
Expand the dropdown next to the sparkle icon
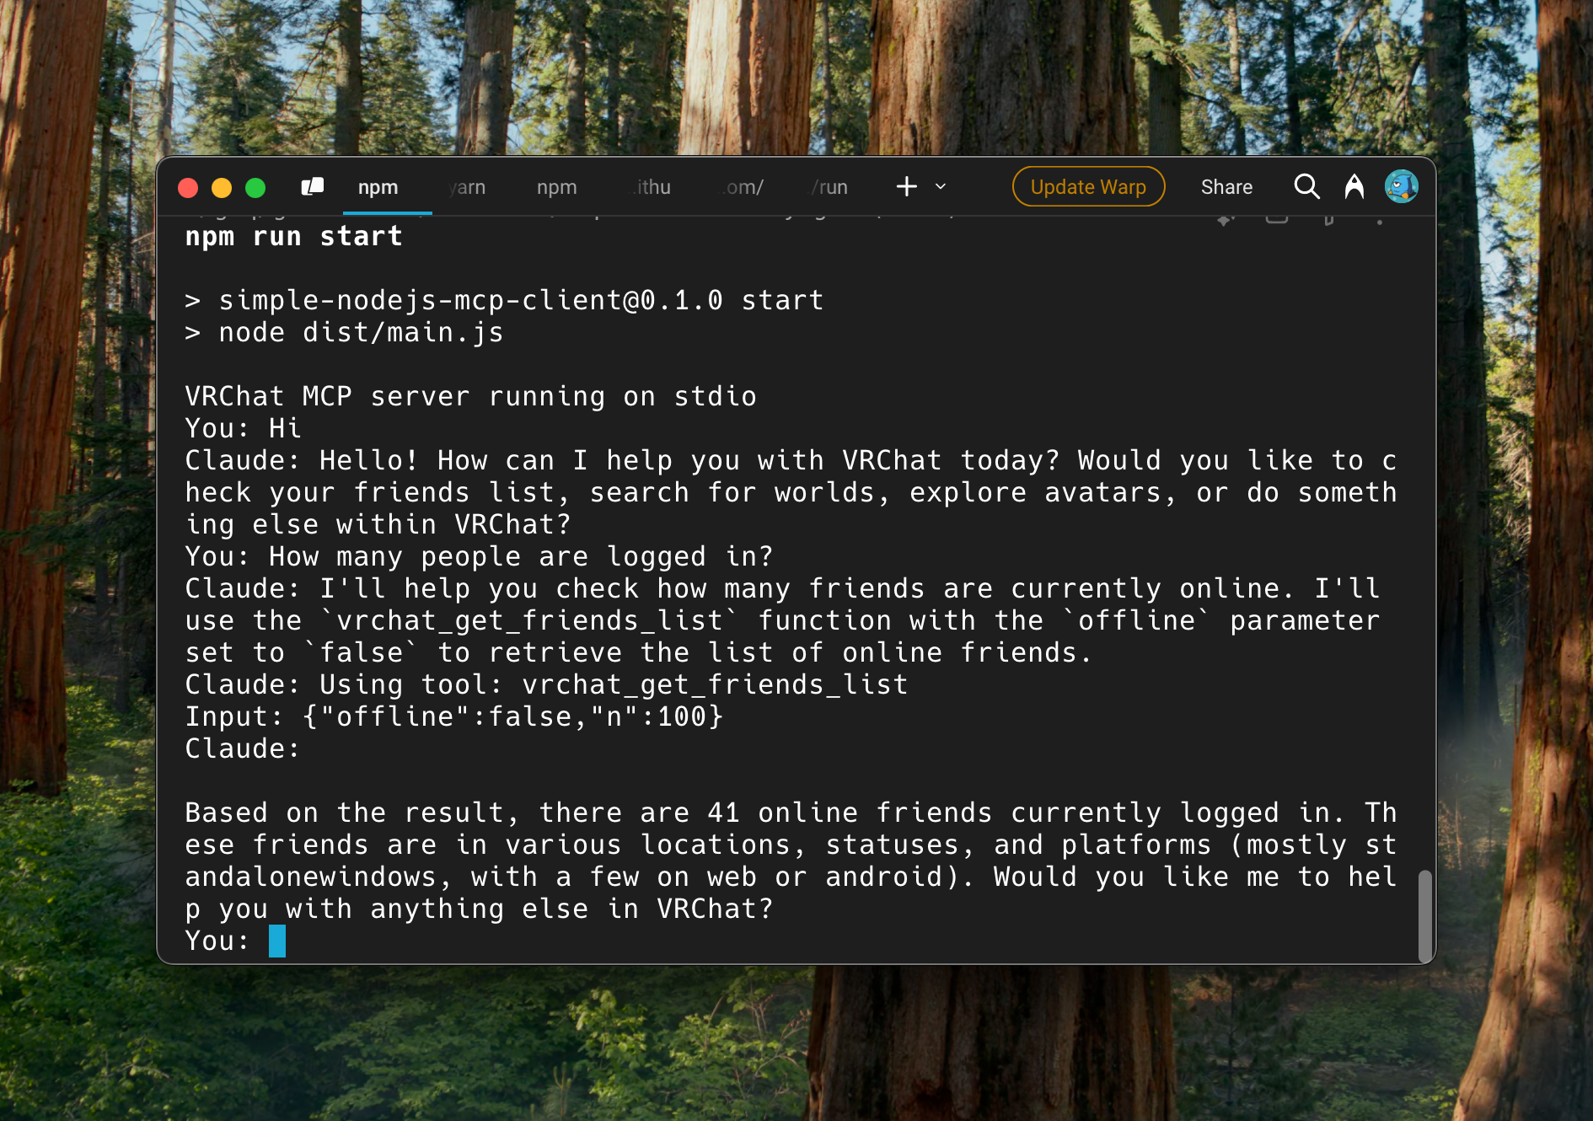click(x=1233, y=217)
